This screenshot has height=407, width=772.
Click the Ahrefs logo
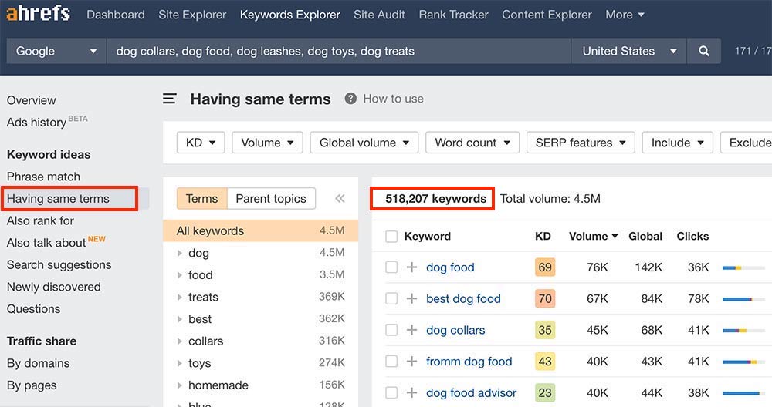pos(38,13)
